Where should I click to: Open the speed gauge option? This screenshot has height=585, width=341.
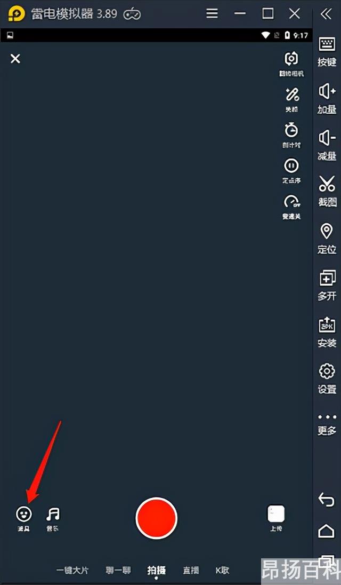pyautogui.click(x=291, y=201)
